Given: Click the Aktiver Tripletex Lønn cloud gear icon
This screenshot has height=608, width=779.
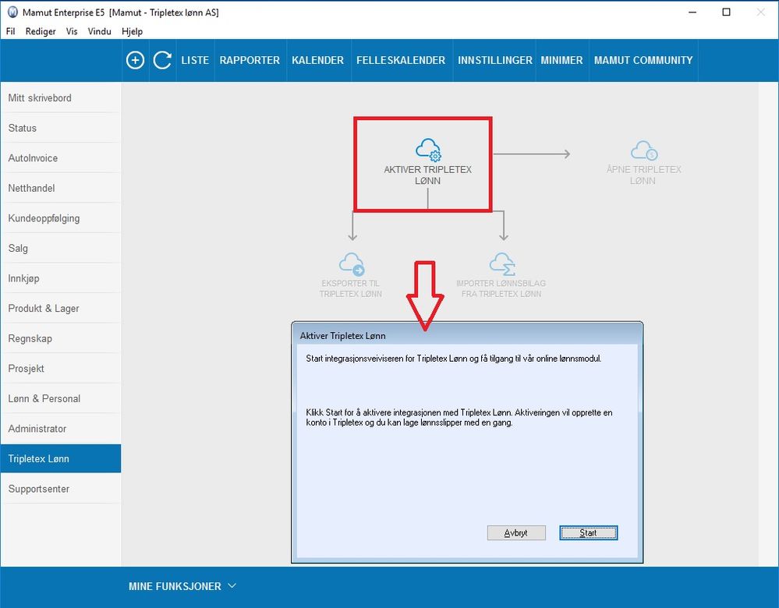Looking at the screenshot, I should click(x=428, y=150).
